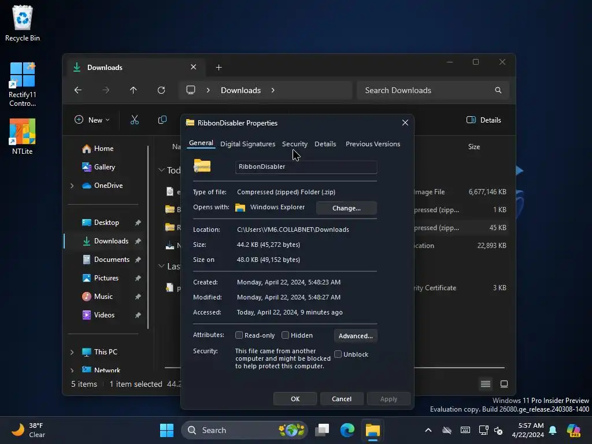Collapse the Today file group
The image size is (592, 444).
[x=161, y=171]
